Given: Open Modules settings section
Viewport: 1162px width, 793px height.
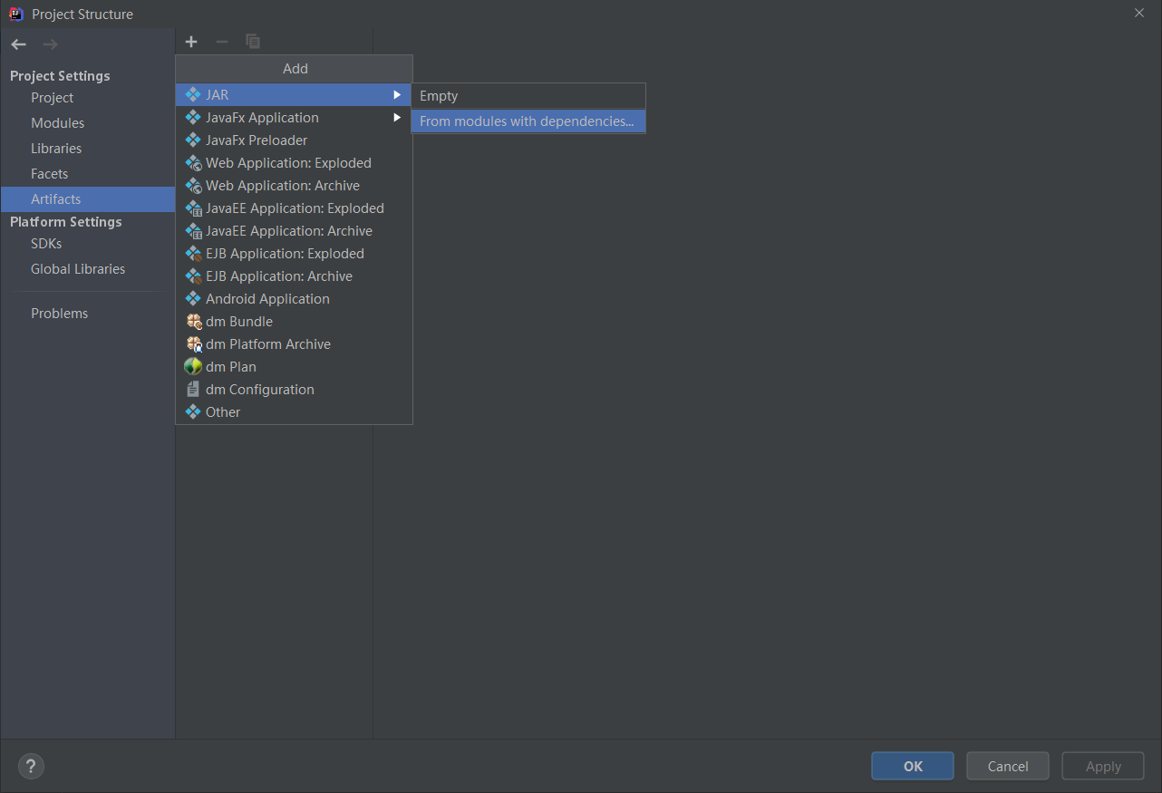Looking at the screenshot, I should 88,123.
